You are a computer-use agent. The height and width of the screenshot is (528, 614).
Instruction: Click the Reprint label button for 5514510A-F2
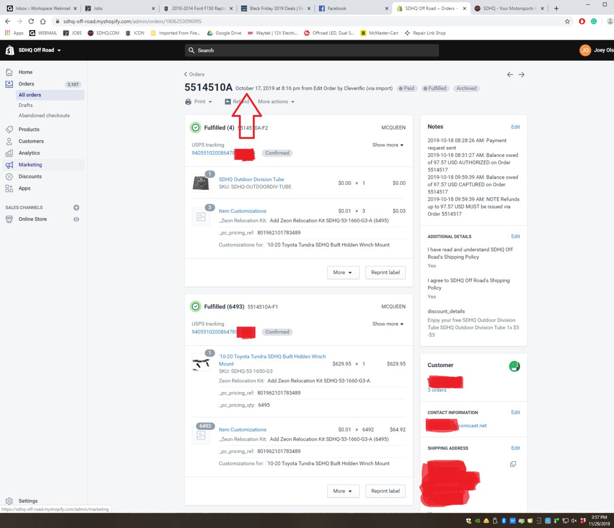point(385,272)
